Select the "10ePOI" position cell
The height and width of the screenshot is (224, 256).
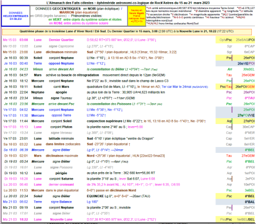click(x=249, y=184)
